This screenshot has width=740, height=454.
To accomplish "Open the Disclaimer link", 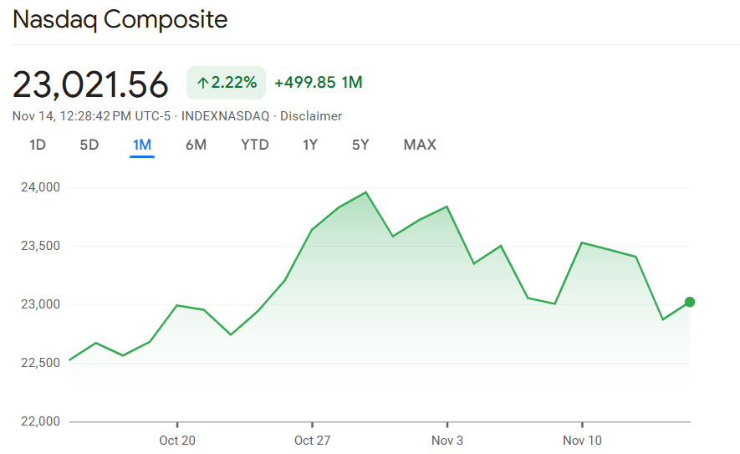I will tap(311, 116).
